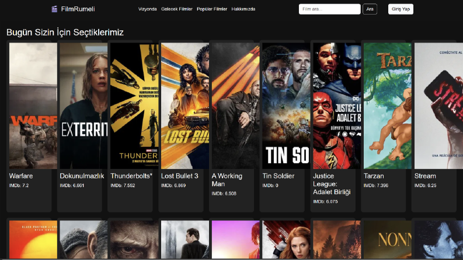Click the Thunderbolts* title text
The height and width of the screenshot is (260, 463).
131,176
